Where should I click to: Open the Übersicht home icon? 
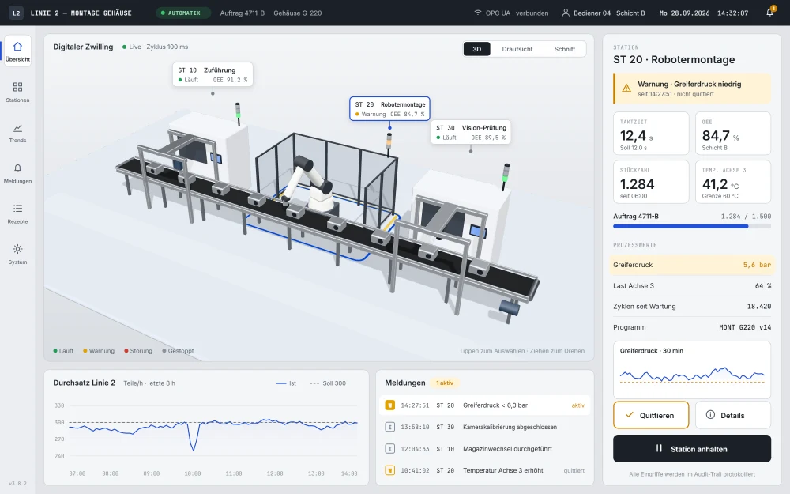pos(17,47)
